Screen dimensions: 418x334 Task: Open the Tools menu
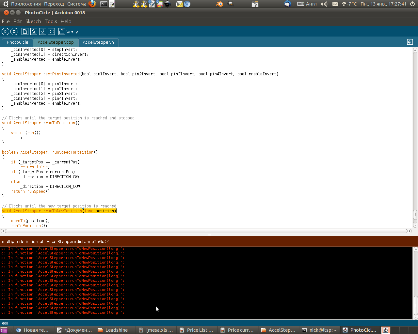(x=51, y=22)
